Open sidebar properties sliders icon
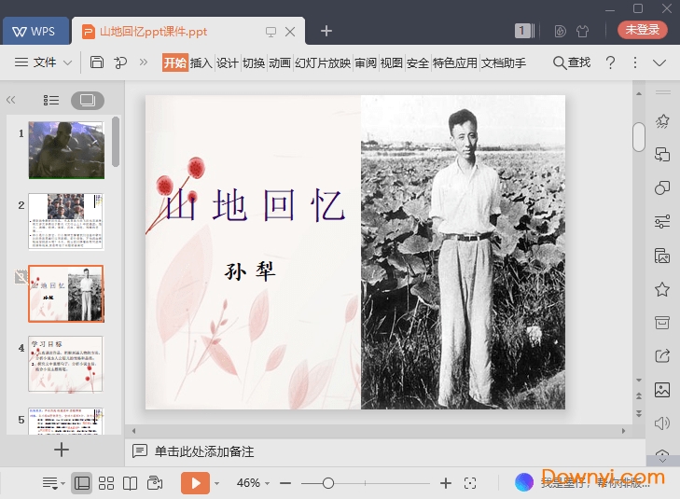Image resolution: width=680 pixels, height=499 pixels. pos(662,222)
